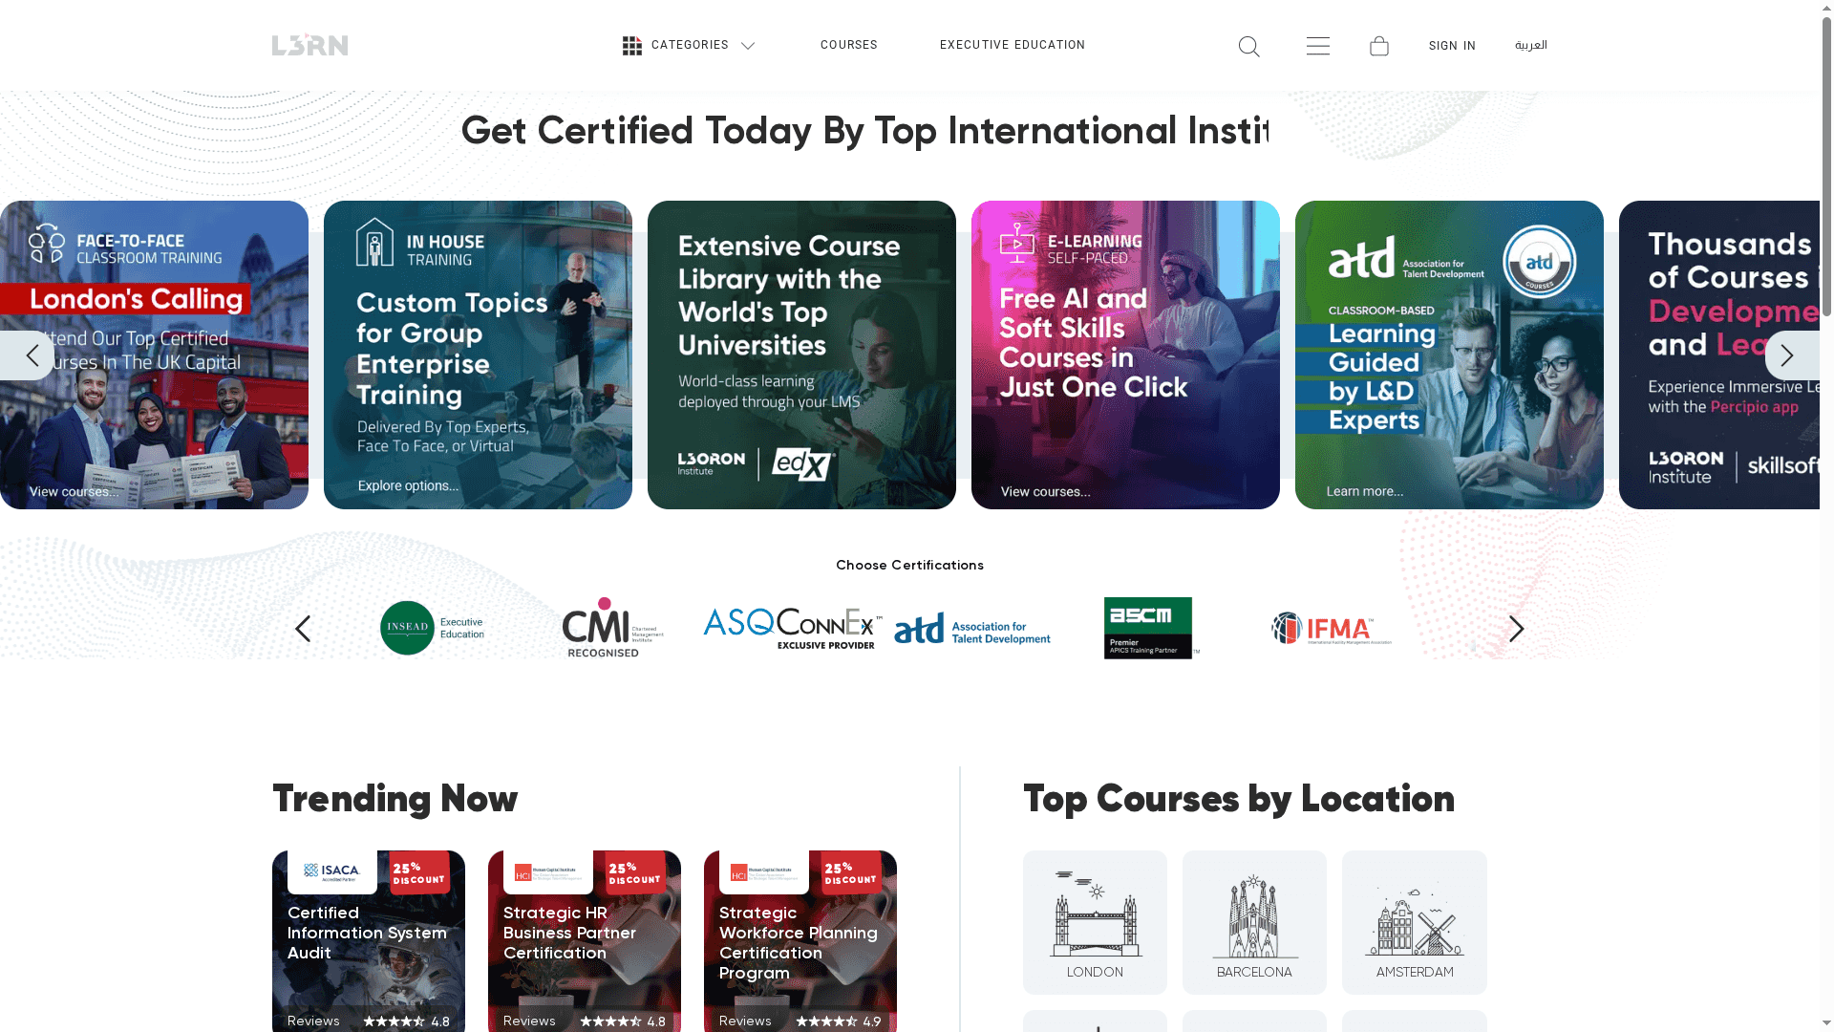Open the Executive Education menu item

pyautogui.click(x=1012, y=46)
